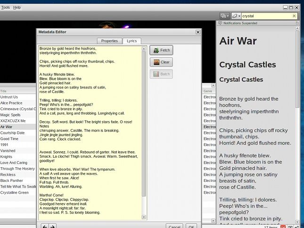The width and height of the screenshot is (304, 228).
Task: Fetch lyrics with the Fetch button
Action: tap(161, 50)
